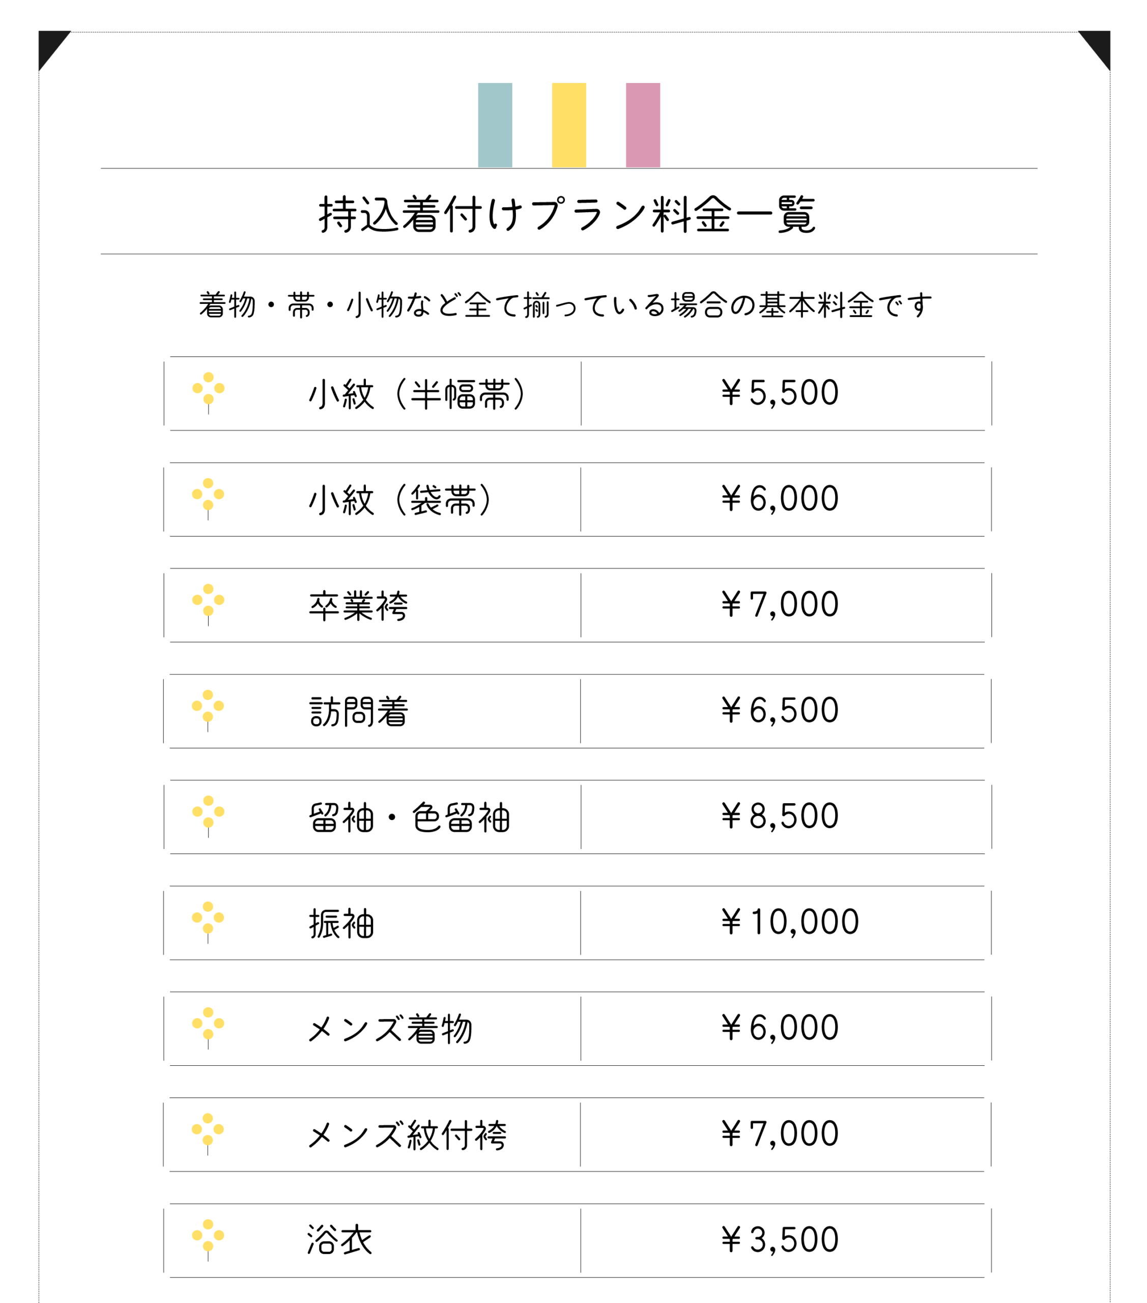Click the 卒業袴 plan label
This screenshot has width=1147, height=1303.
pos(358,606)
